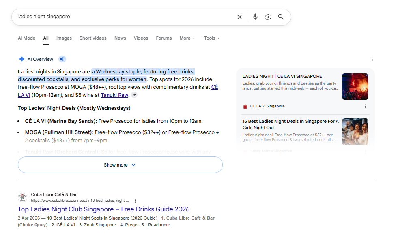Click the magnifying glass search icon
The image size is (396, 235).
281,17
